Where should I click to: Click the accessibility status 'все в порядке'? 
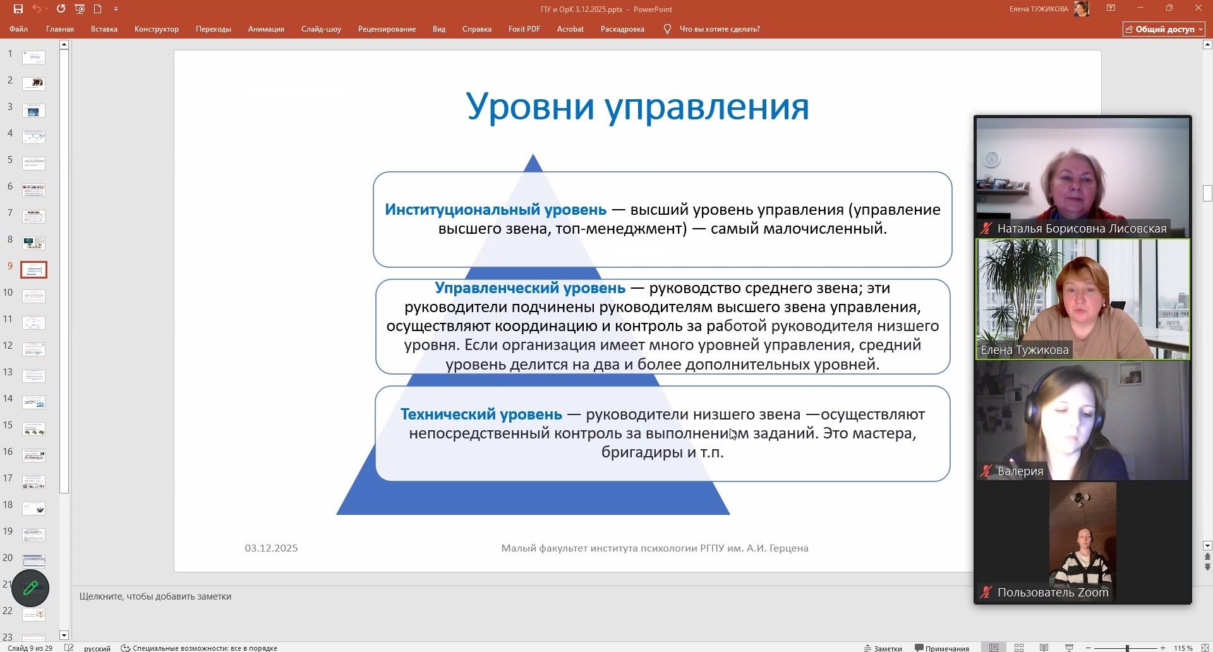coord(199,648)
